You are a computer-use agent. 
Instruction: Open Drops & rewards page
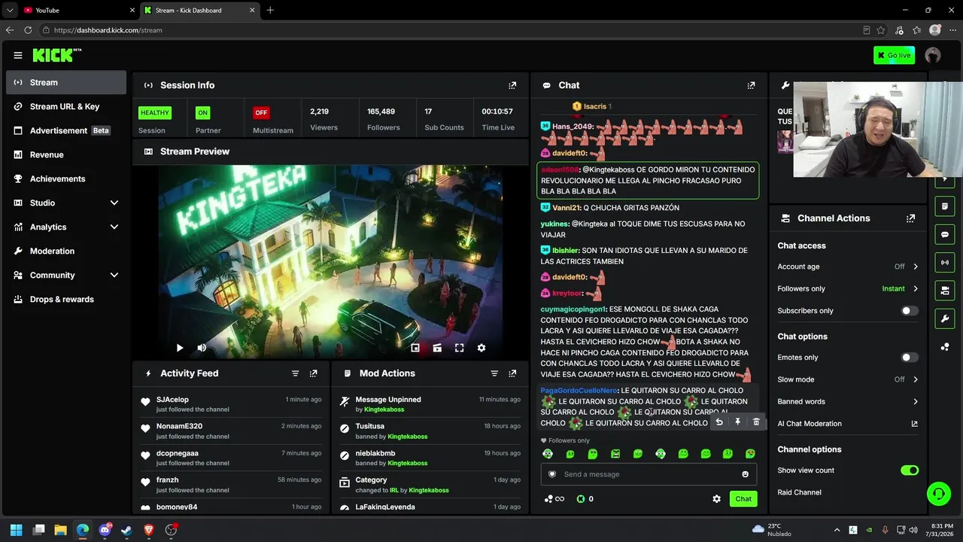click(66, 300)
